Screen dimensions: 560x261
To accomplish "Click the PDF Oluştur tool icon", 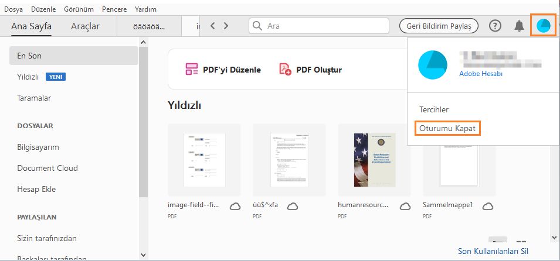I will (285, 69).
